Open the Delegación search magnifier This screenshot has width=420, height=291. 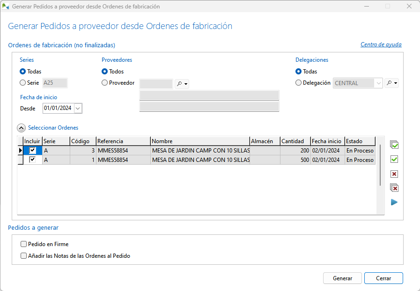392,83
